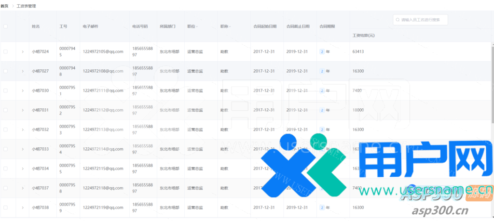The height and width of the screenshot is (221, 494).
Task: Toggle the select-all checkbox in table header
Action: click(x=5, y=26)
